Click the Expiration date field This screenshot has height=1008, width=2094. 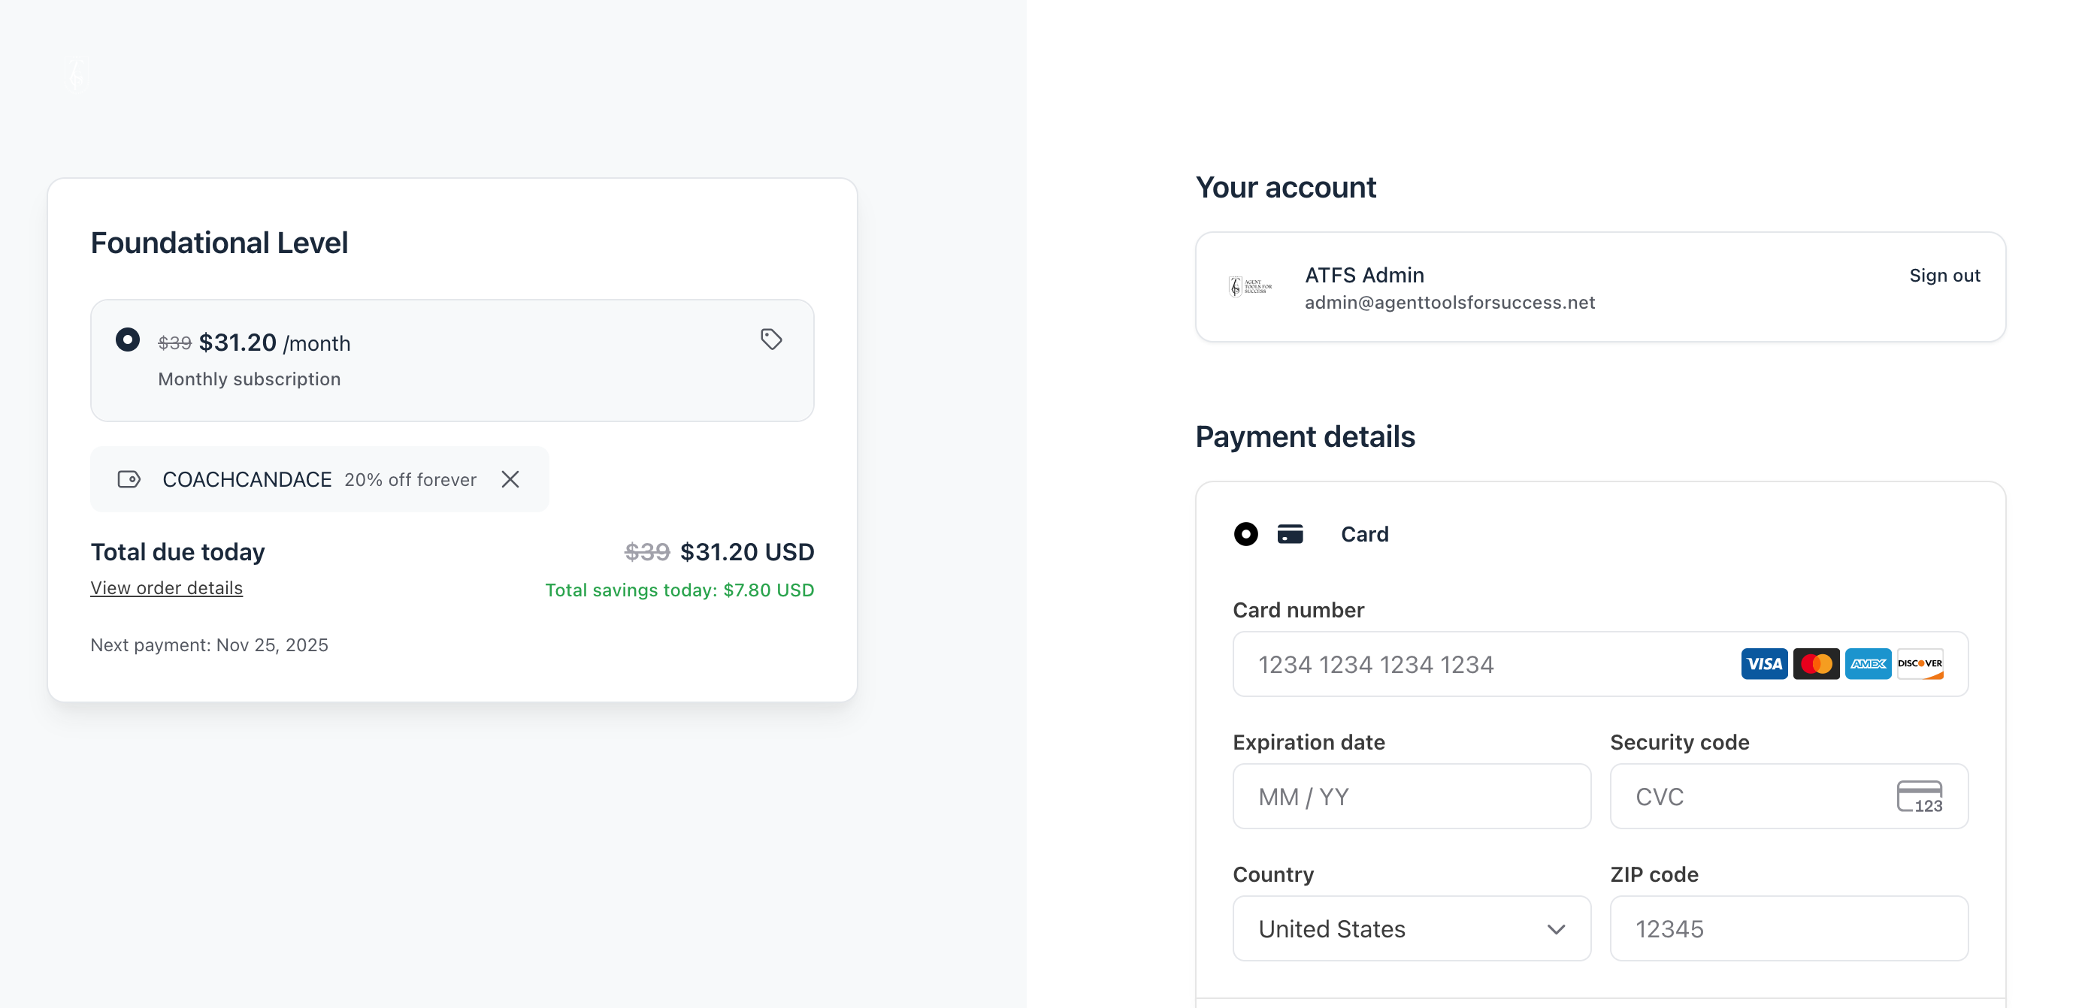pos(1410,796)
